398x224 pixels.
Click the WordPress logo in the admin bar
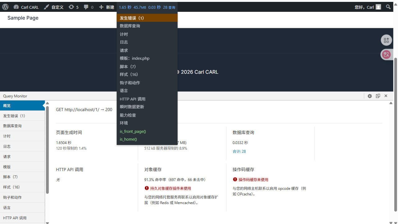pyautogui.click(x=5, y=7)
